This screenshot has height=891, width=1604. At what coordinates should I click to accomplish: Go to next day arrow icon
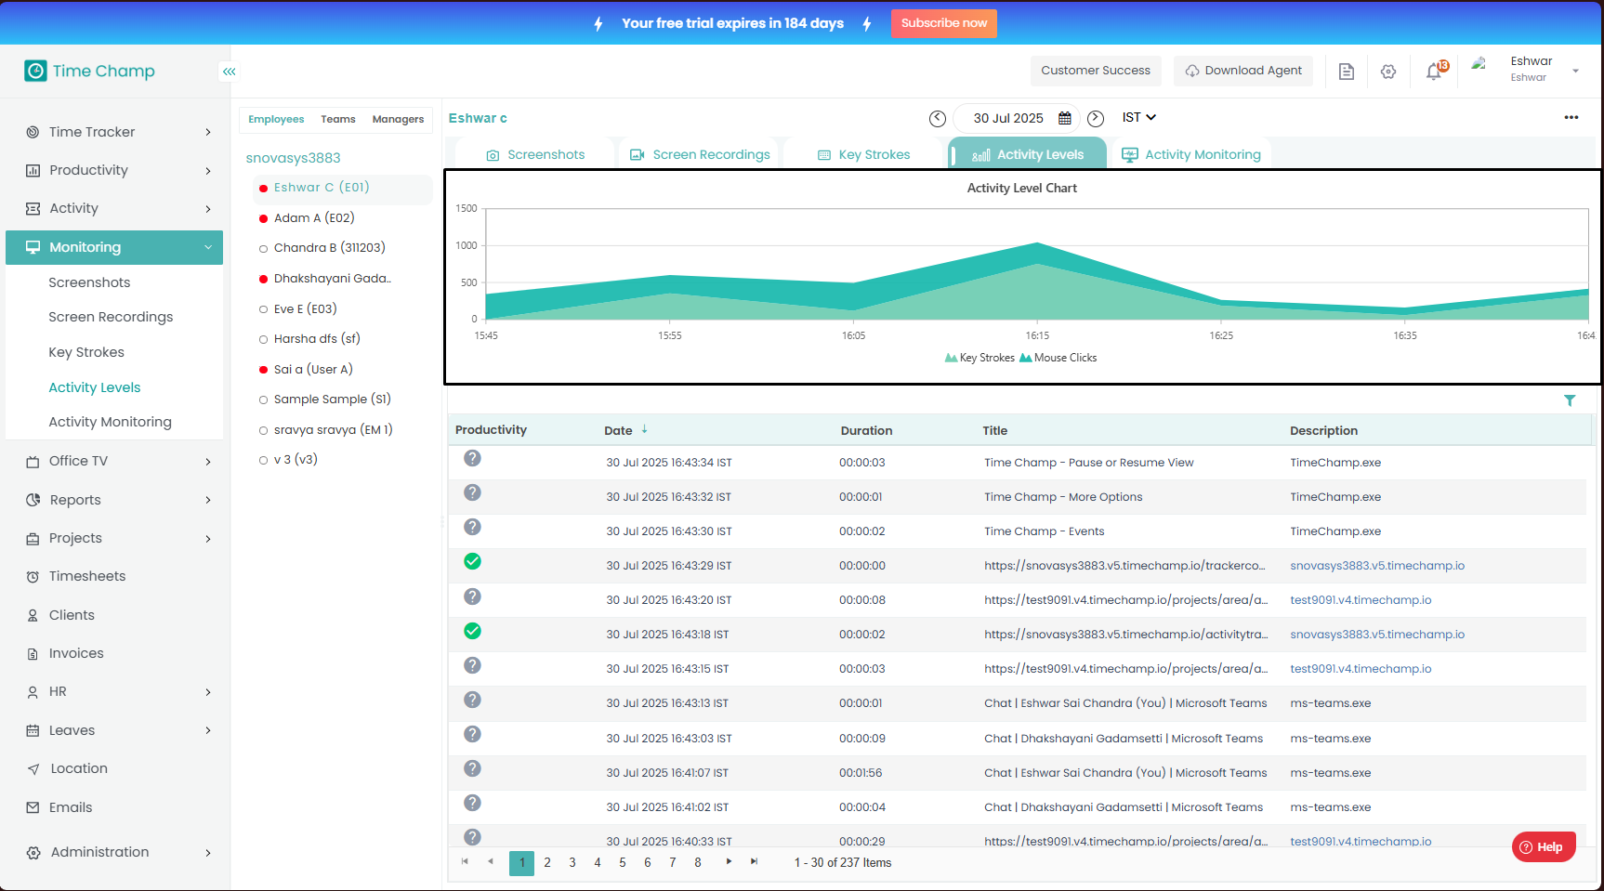tap(1096, 118)
